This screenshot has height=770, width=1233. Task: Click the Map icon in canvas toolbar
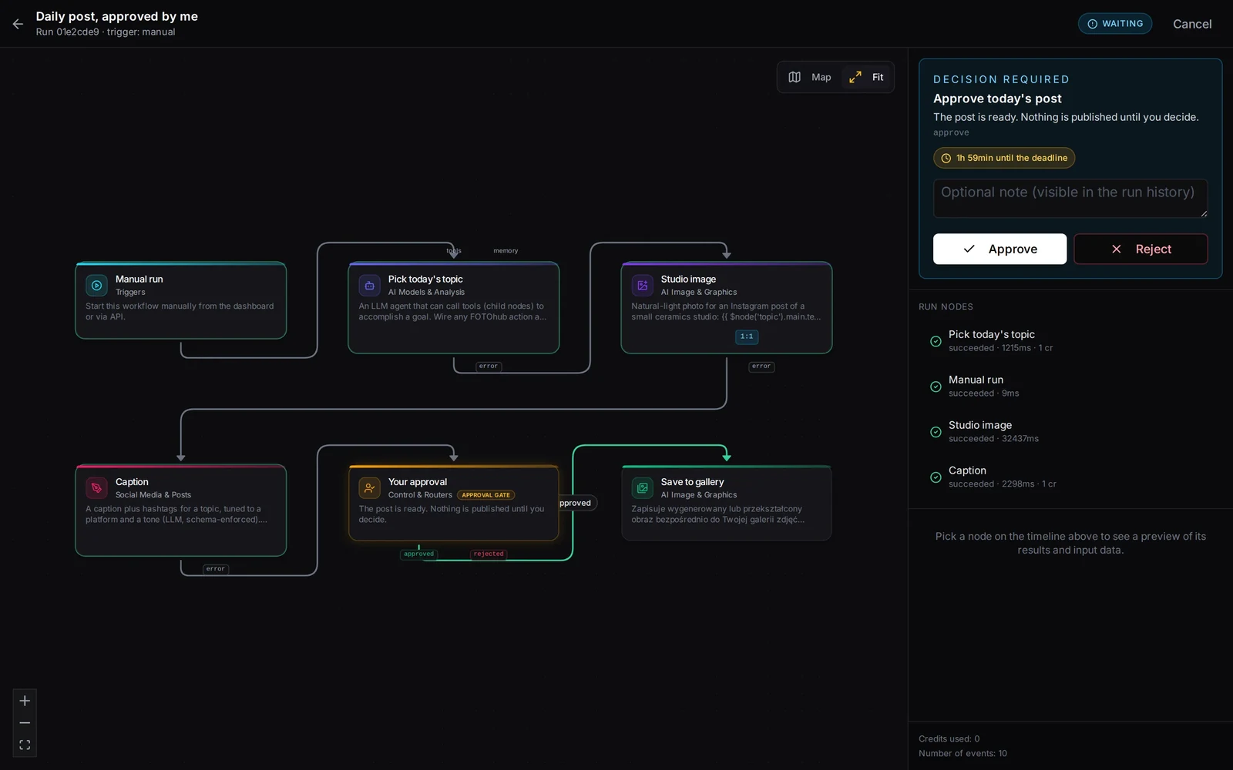coord(795,77)
